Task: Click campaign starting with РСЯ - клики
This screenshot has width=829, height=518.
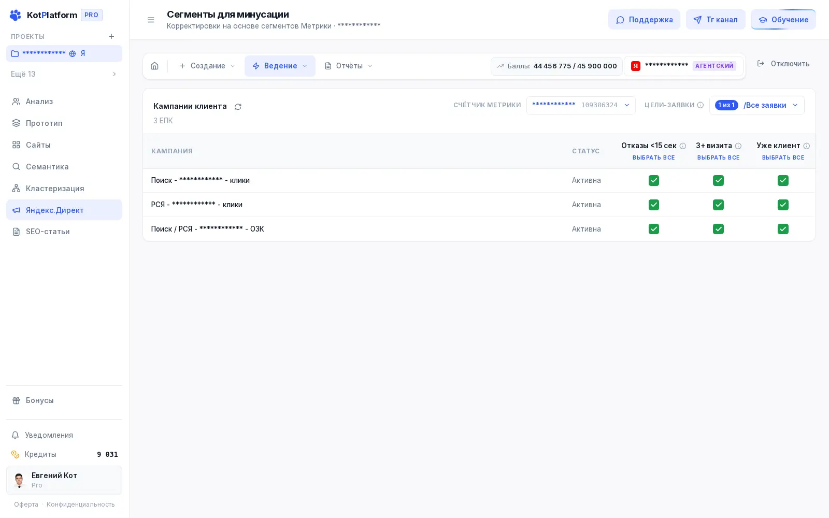Action: click(x=196, y=205)
